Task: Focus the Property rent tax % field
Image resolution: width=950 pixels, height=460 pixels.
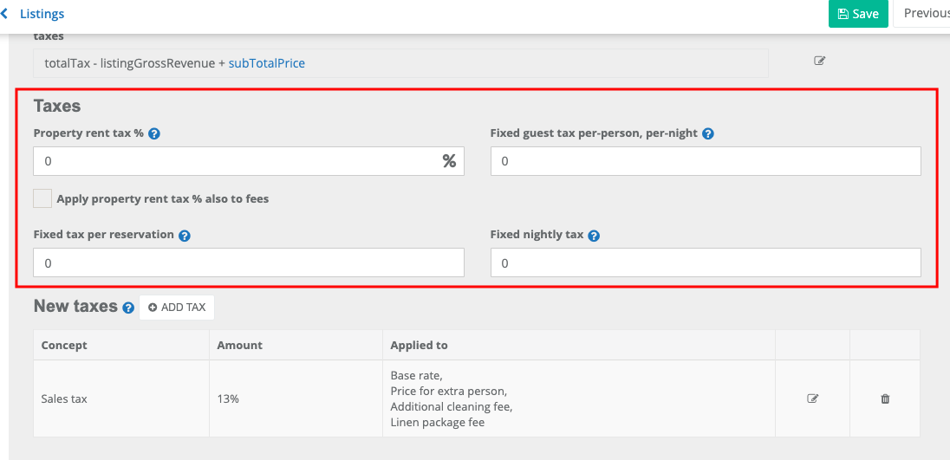Action: [x=234, y=161]
